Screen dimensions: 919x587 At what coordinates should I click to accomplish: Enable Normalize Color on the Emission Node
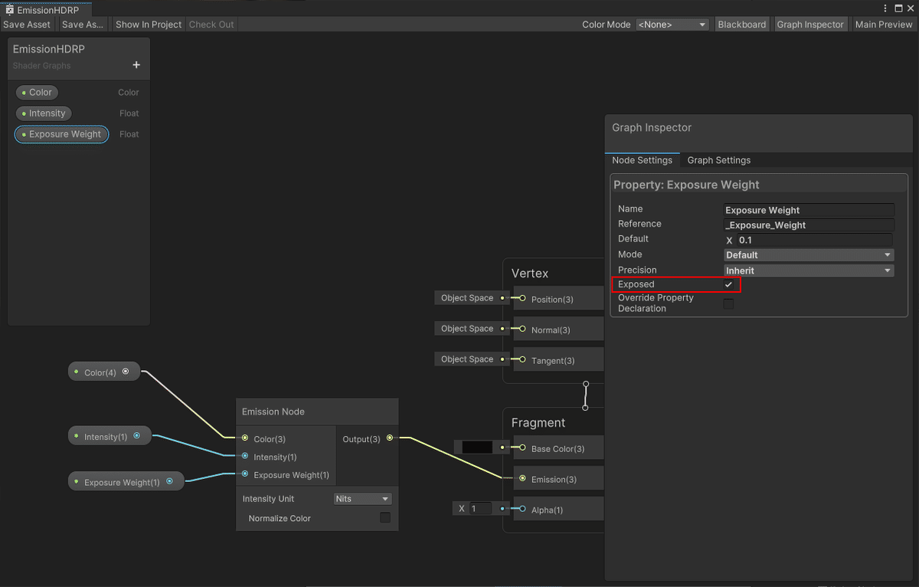tap(385, 518)
